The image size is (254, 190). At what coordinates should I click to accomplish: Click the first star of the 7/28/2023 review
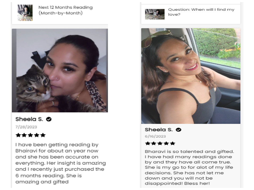pos(18,135)
